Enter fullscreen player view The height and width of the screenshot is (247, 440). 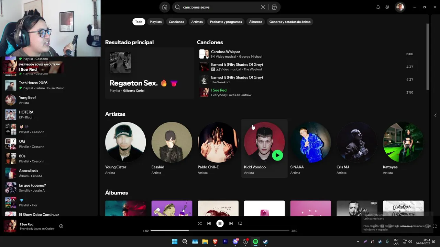(x=435, y=226)
